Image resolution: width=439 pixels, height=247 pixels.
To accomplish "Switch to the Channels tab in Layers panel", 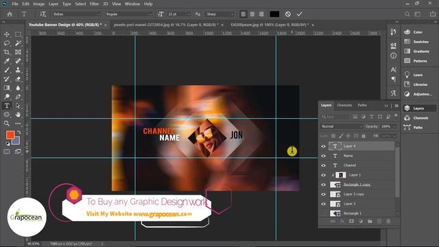I will [344, 105].
